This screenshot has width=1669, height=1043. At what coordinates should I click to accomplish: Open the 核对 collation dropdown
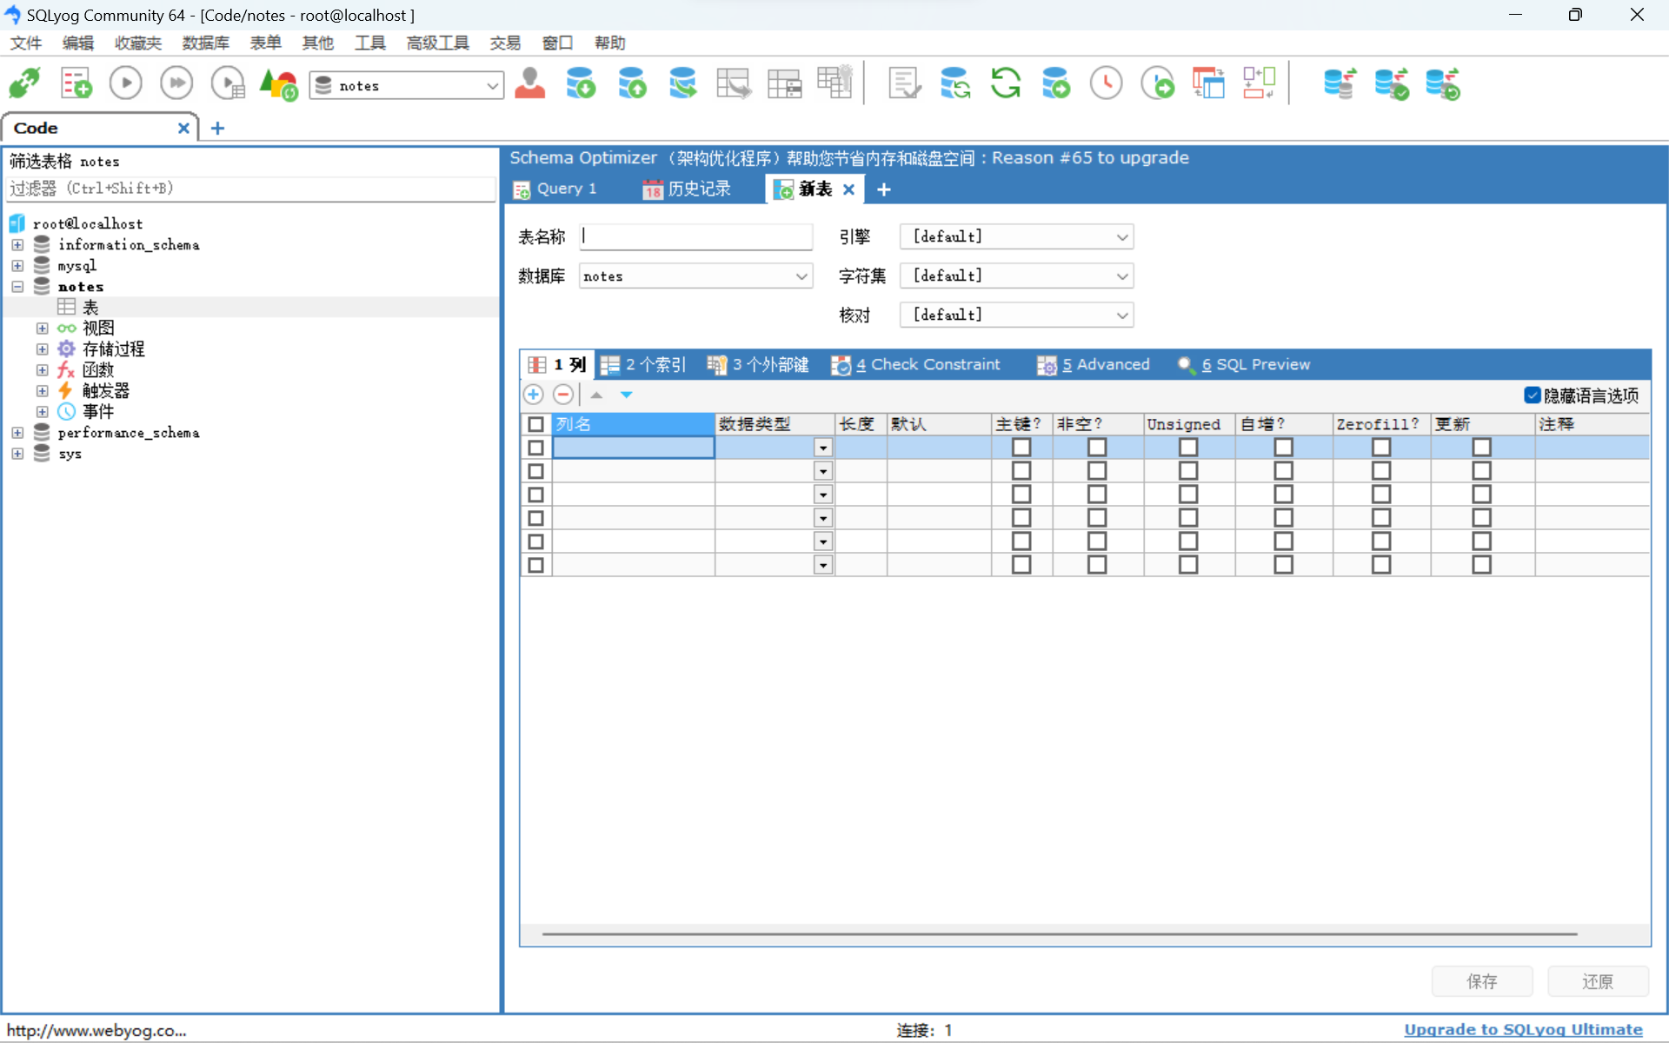coord(1017,315)
